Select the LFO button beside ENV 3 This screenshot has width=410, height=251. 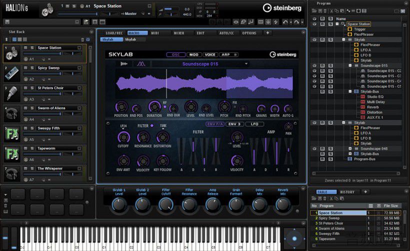pos(254,124)
